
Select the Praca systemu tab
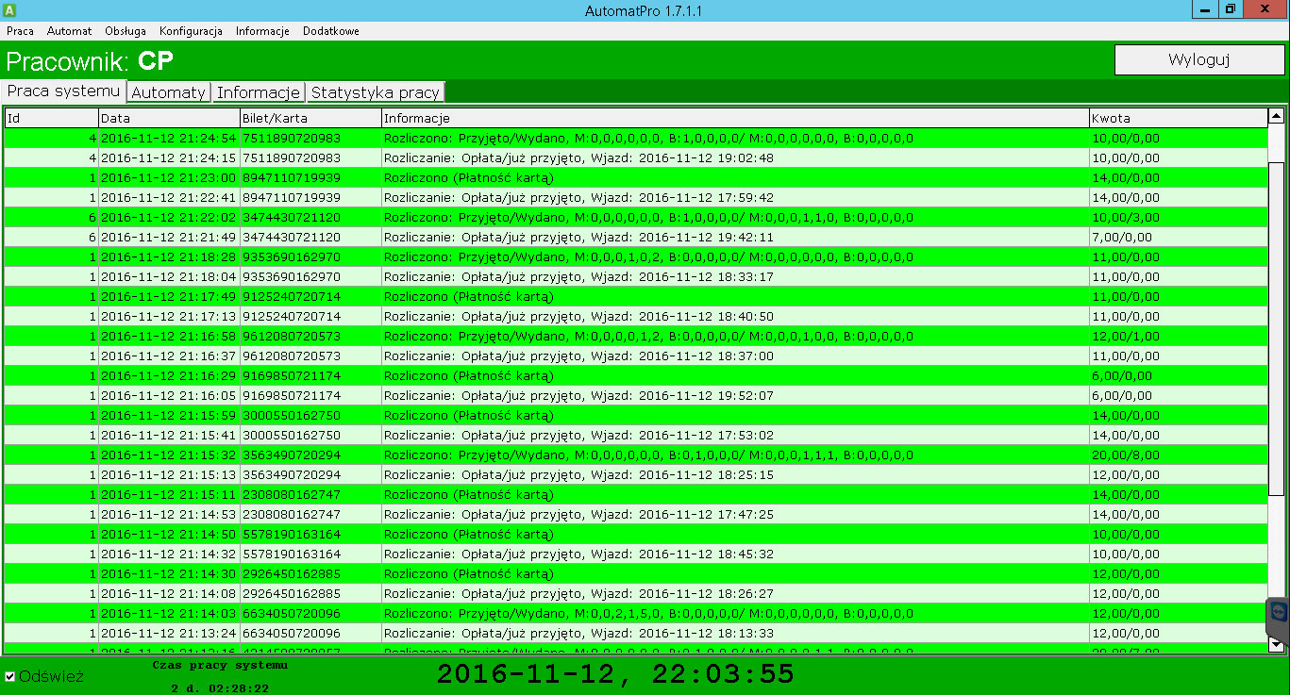click(x=61, y=91)
